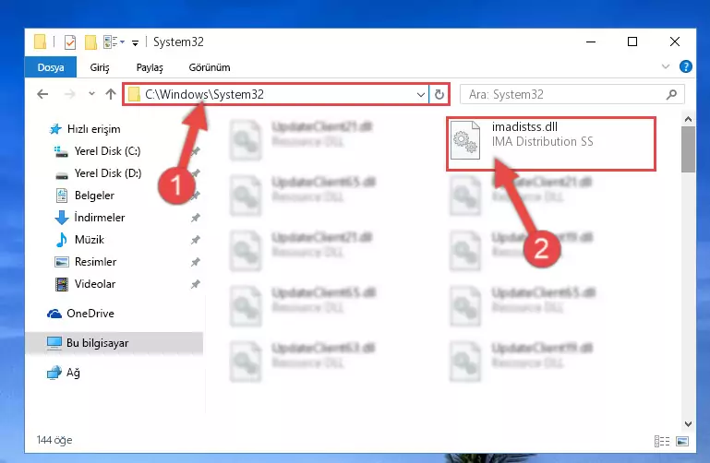This screenshot has width=710, height=463.
Task: Click the pin icon beside Videolar
Action: pyautogui.click(x=195, y=284)
